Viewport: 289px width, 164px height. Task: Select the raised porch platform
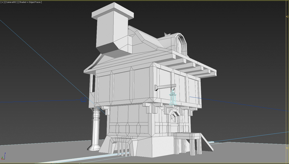(187, 136)
